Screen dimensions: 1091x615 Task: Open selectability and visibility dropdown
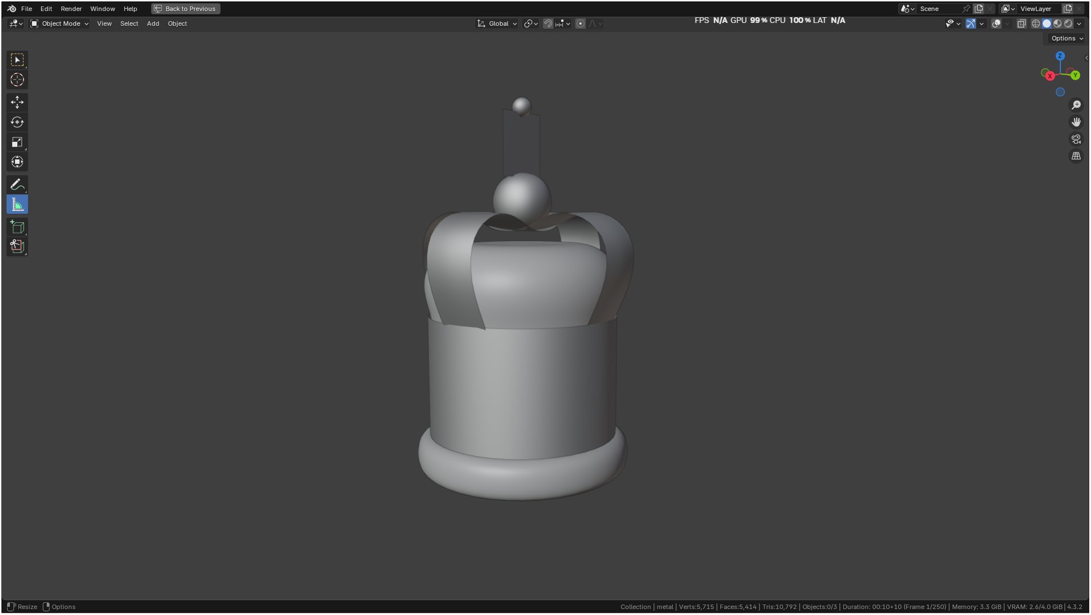coord(953,23)
